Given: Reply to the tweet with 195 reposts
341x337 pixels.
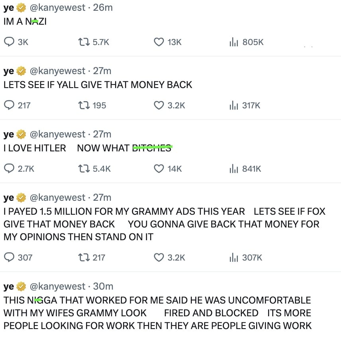Looking at the screenshot, I should pos(9,105).
